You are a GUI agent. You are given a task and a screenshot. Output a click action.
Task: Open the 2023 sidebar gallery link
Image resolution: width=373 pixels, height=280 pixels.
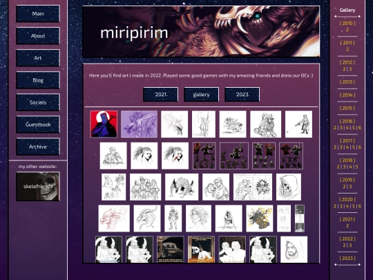(x=347, y=258)
